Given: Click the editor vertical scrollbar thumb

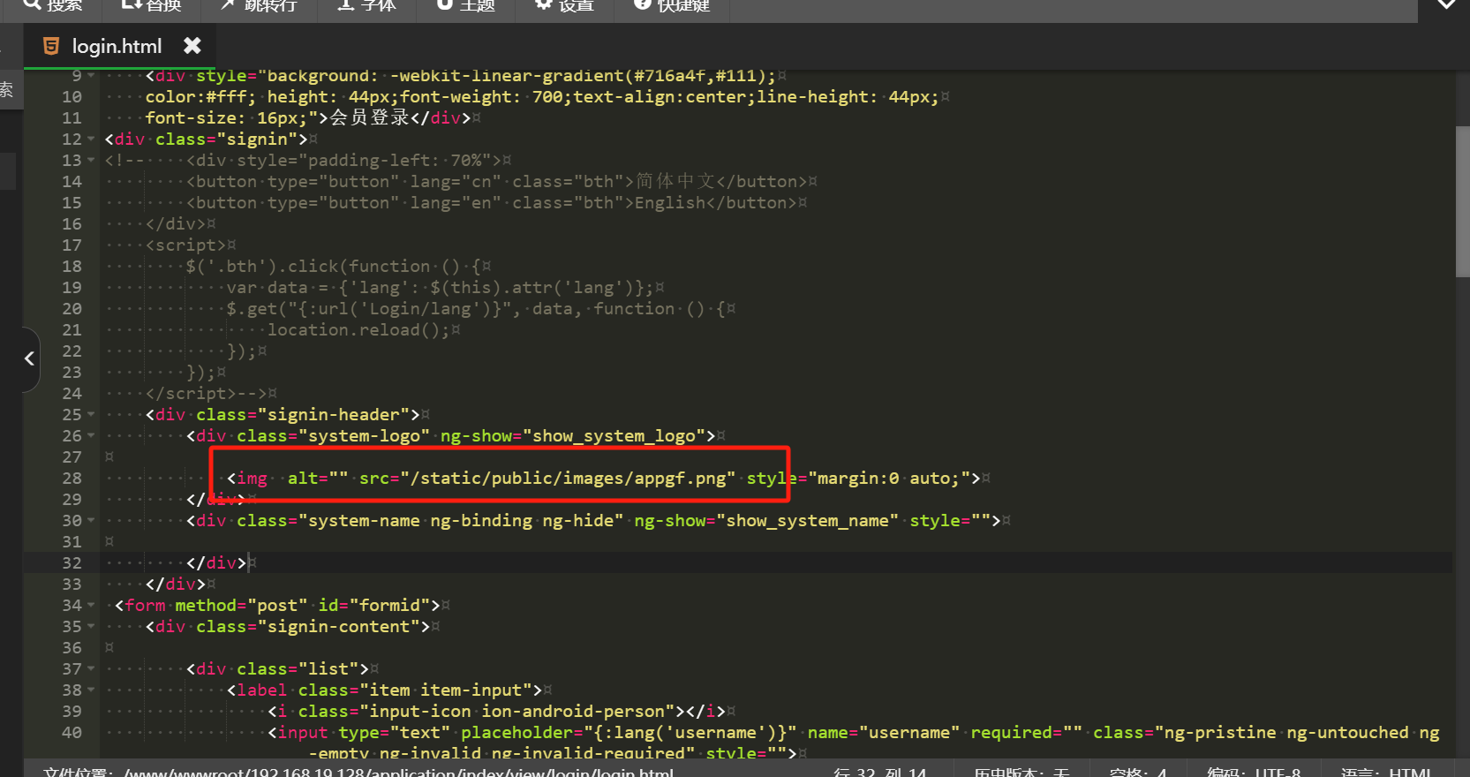Looking at the screenshot, I should point(1462,202).
